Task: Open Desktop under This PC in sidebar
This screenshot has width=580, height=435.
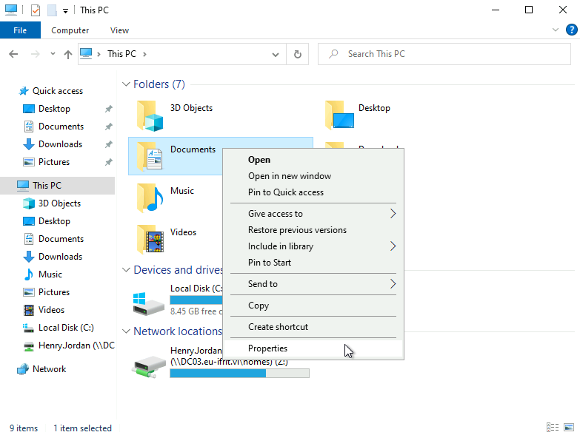Action: click(x=57, y=220)
